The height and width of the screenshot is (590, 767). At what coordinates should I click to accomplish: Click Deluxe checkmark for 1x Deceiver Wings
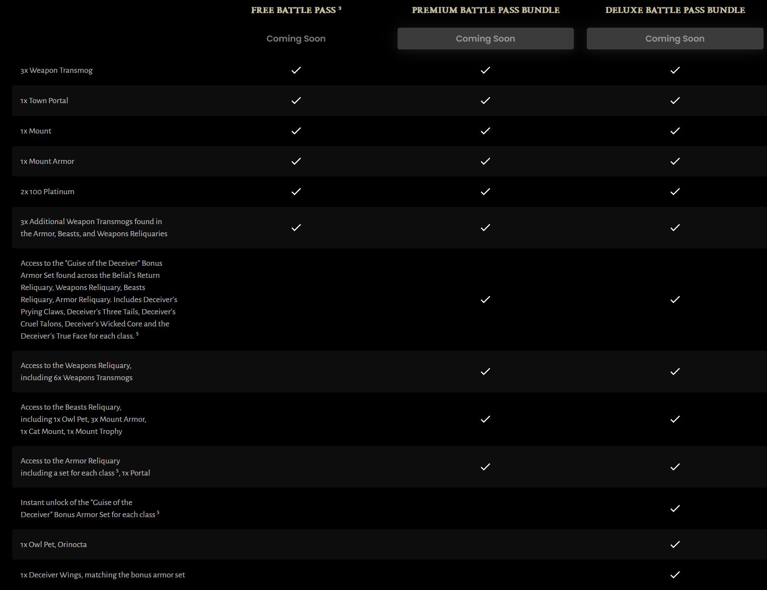tap(675, 574)
